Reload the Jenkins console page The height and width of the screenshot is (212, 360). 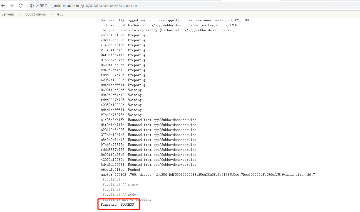pyautogui.click(x=21, y=6)
